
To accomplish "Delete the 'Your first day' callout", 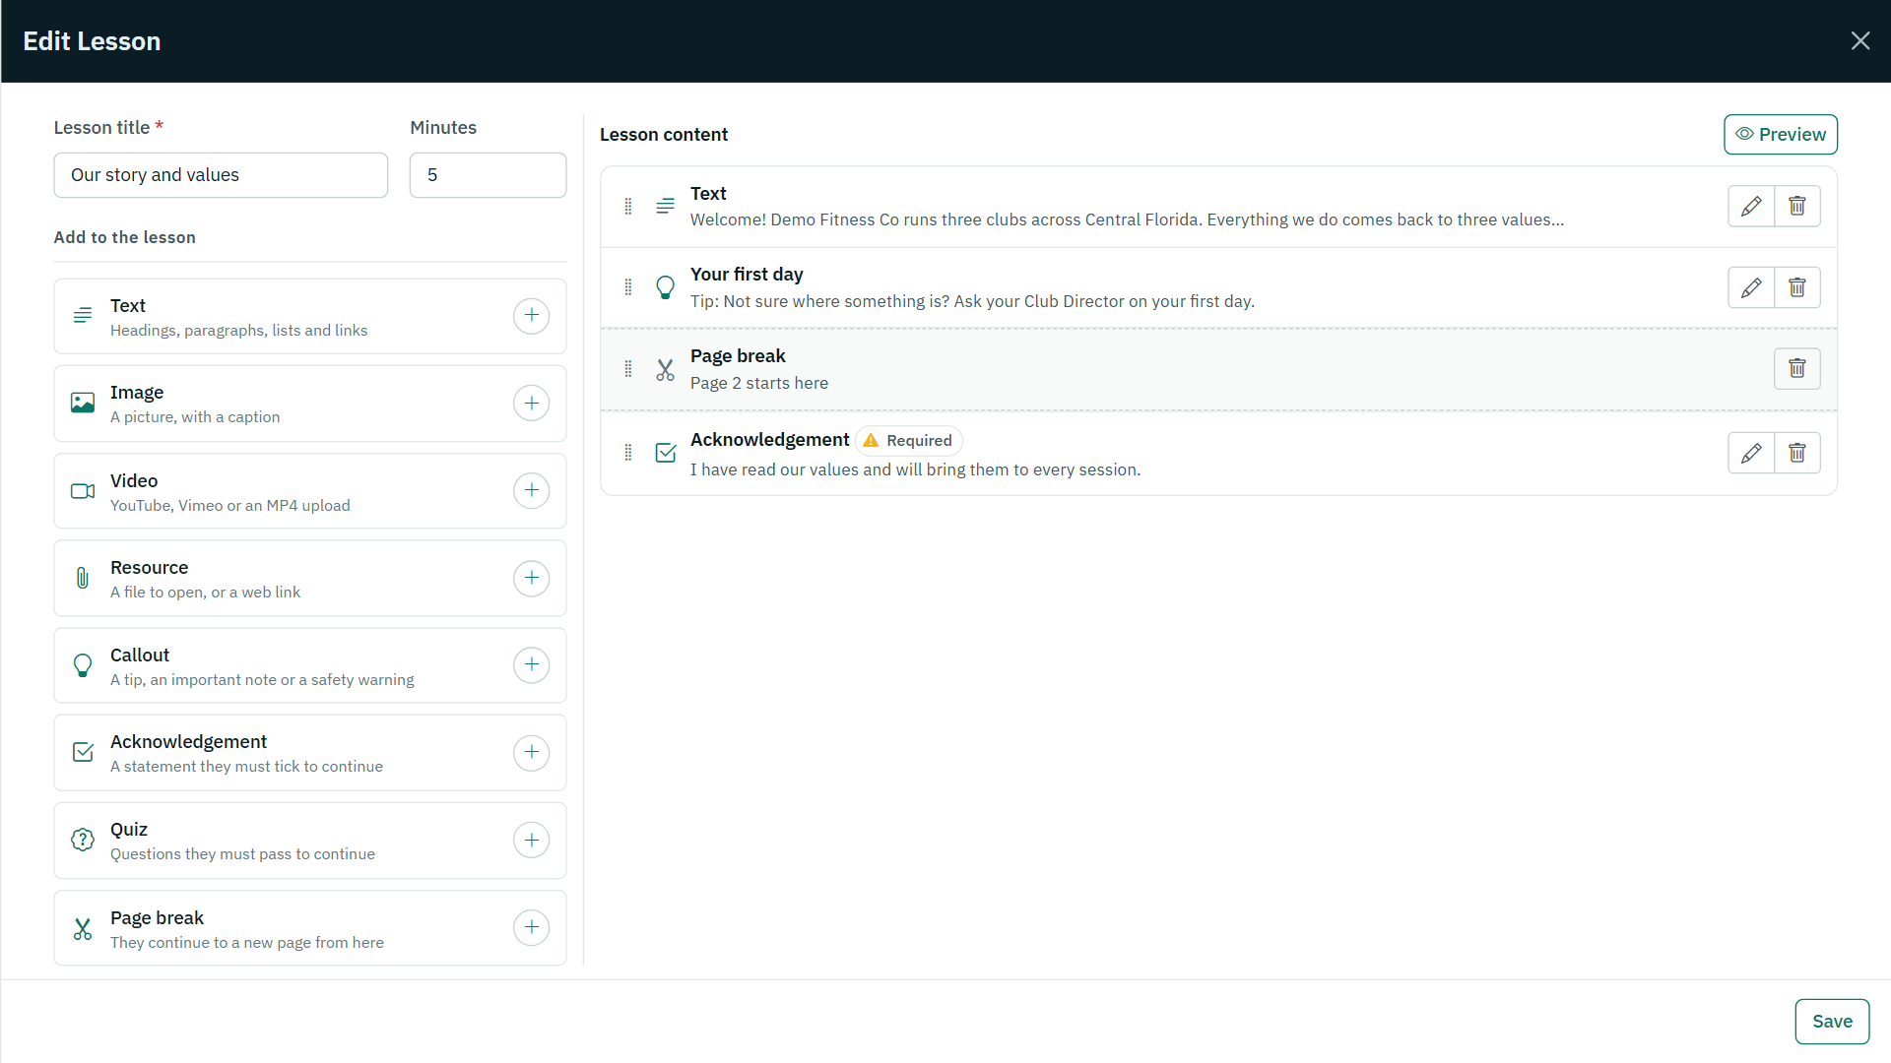I will [1797, 287].
